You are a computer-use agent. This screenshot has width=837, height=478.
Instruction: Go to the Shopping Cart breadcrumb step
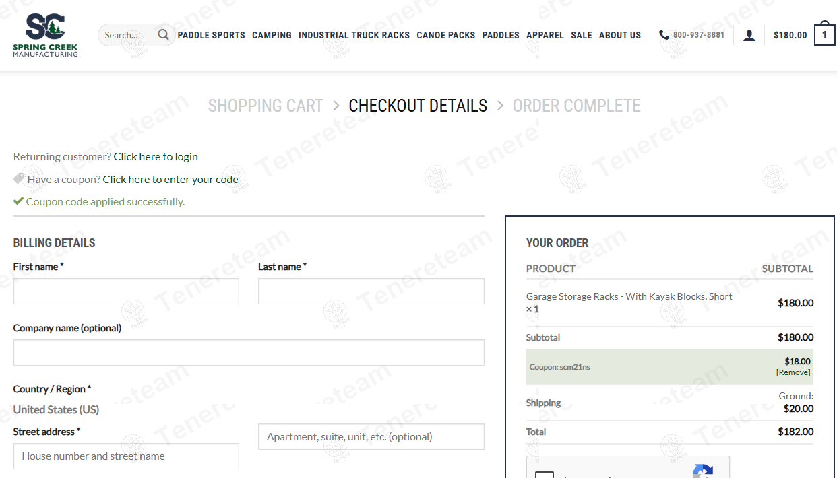(266, 106)
